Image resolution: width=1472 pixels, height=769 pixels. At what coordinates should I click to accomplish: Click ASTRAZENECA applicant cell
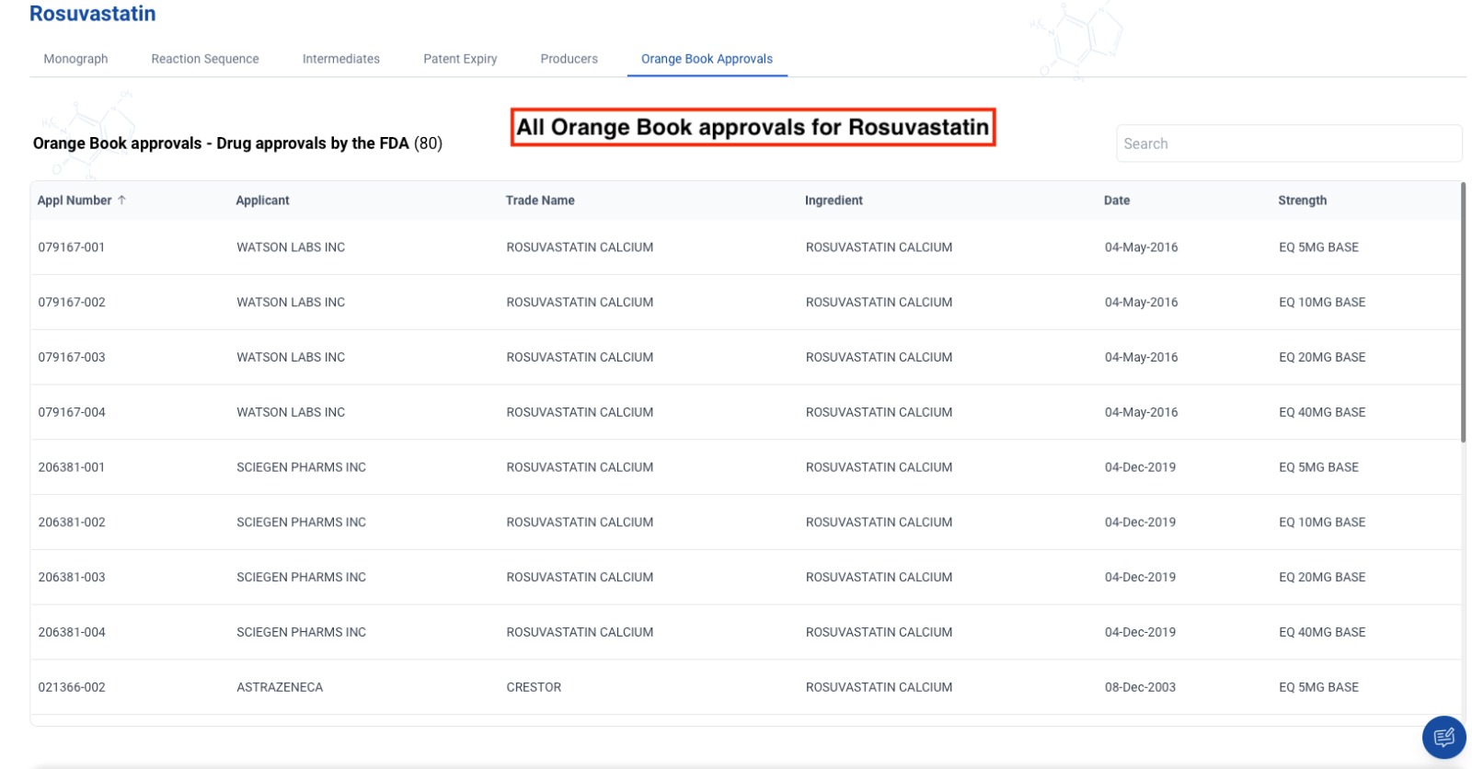point(280,687)
